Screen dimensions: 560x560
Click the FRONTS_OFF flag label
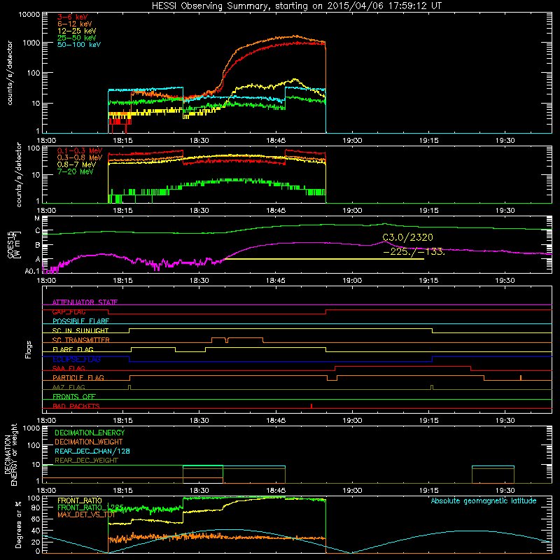74,396
